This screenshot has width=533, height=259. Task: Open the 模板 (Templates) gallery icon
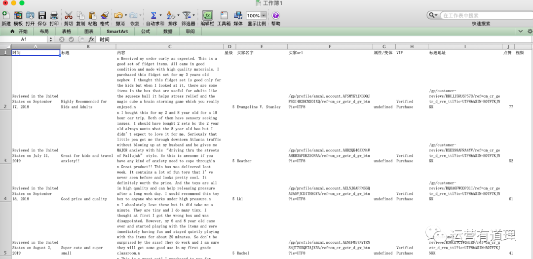[18, 15]
